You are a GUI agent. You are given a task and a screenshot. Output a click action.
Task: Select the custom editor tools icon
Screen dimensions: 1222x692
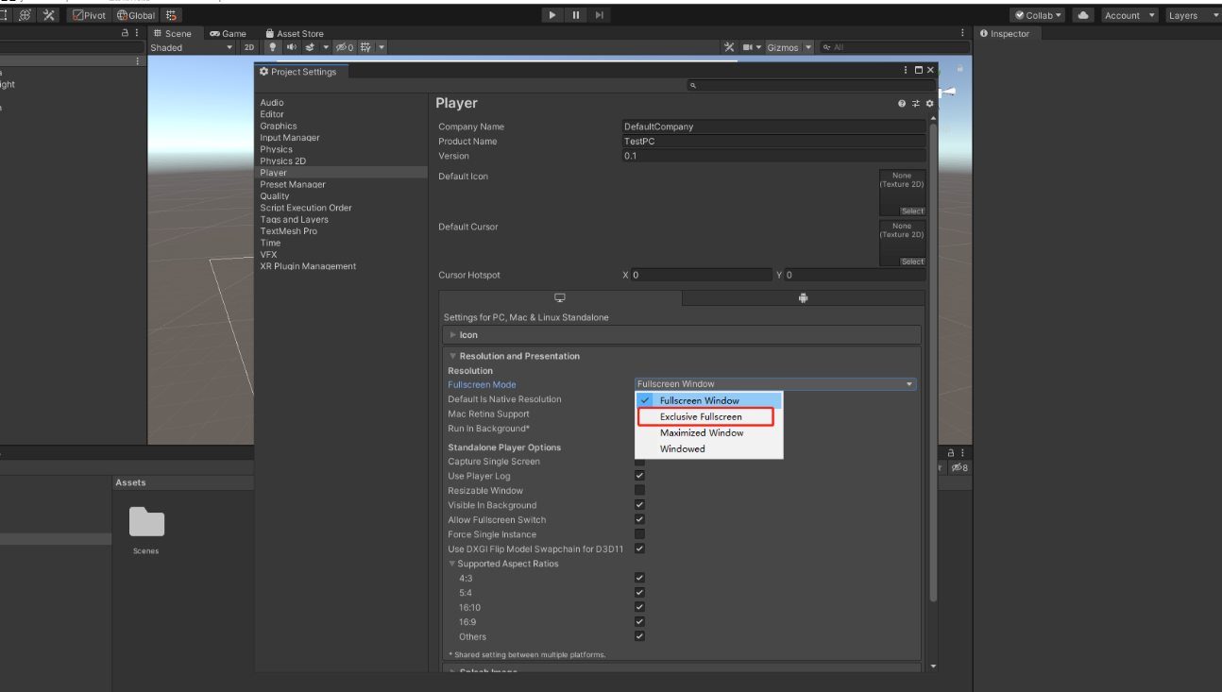(x=49, y=15)
